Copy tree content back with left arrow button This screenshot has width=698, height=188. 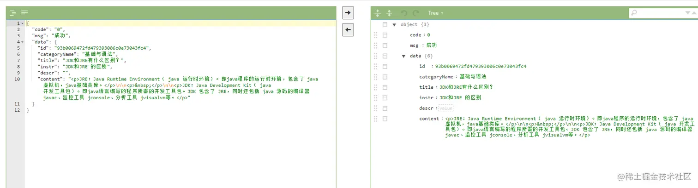click(348, 30)
